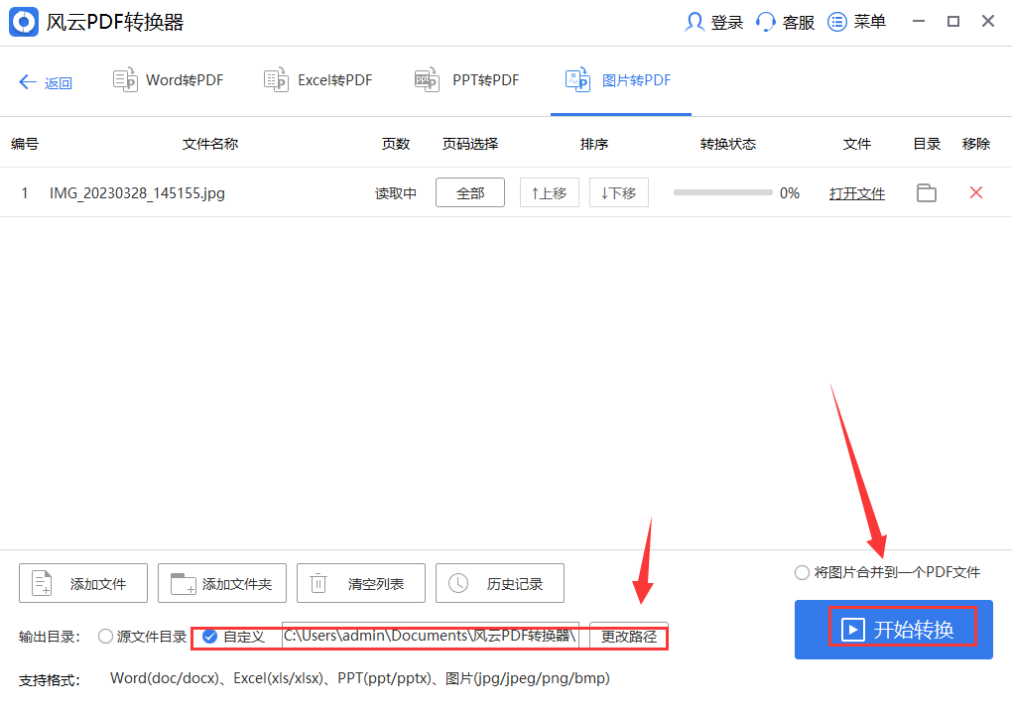Open 客服 customer service
The width and height of the screenshot is (1012, 709).
[784, 21]
